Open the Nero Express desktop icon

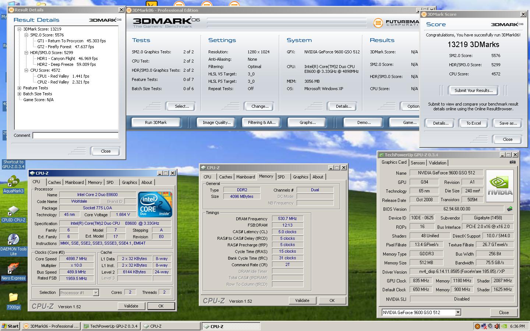pyautogui.click(x=13, y=271)
